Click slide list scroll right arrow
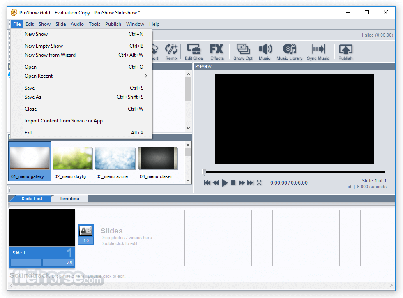 391,285
